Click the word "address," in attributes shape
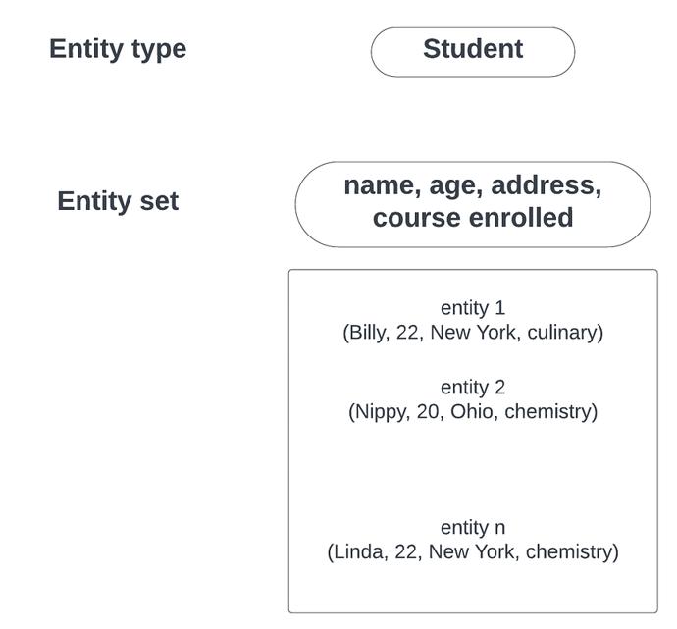This screenshot has width=677, height=629. click(x=547, y=185)
